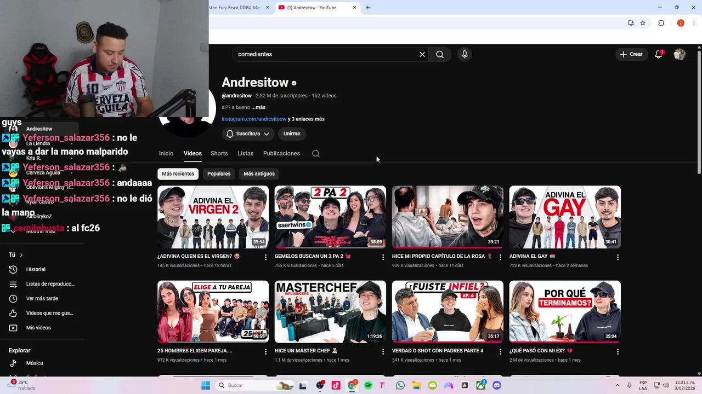Open YouTube notifications bell

pyautogui.click(x=659, y=54)
